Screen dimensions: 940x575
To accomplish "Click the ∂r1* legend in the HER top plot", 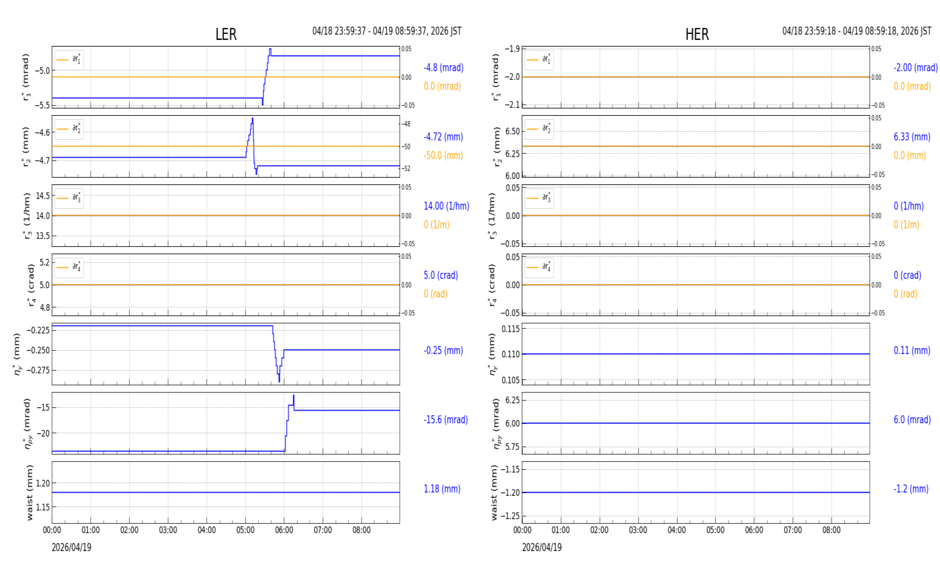I will tap(539, 59).
